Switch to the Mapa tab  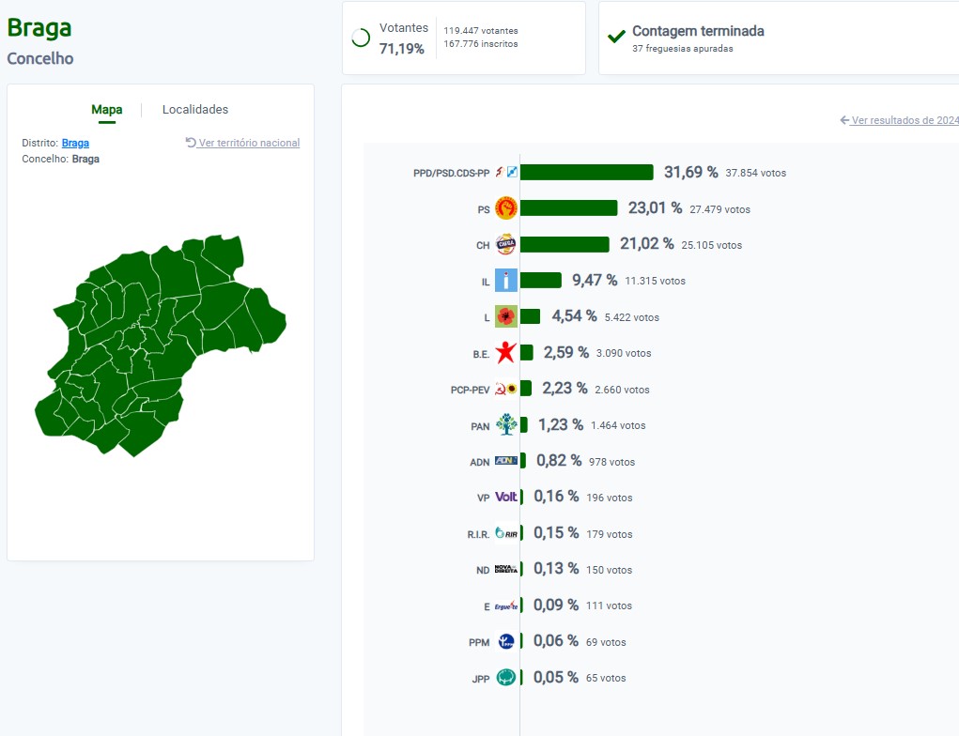(107, 110)
